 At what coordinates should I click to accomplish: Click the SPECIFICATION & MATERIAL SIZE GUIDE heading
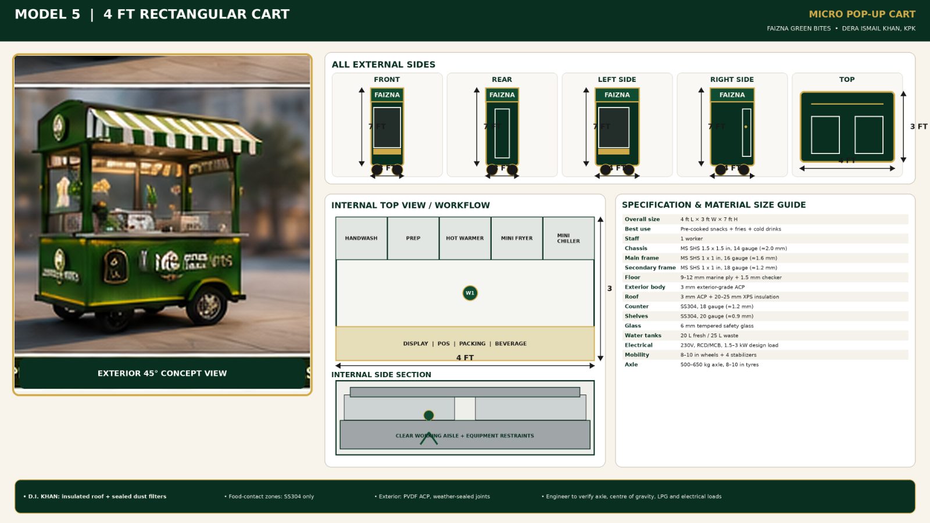pyautogui.click(x=714, y=205)
